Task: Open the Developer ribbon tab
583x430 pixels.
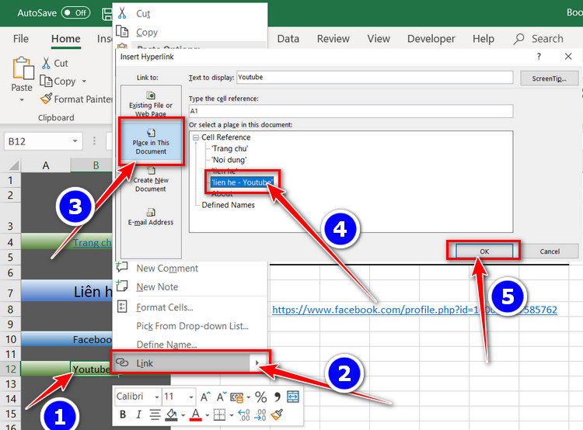Action: (431, 39)
